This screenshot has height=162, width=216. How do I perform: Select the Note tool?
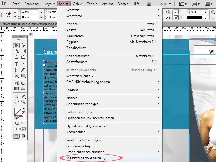coord(16,96)
